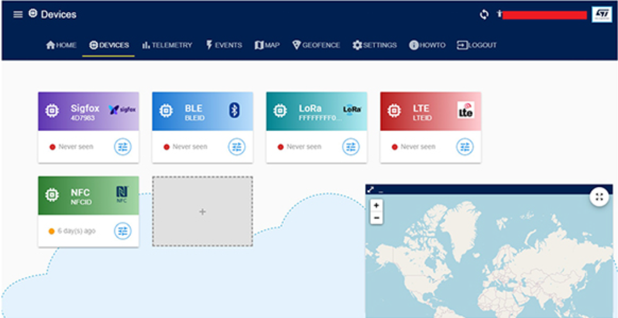This screenshot has height=318, width=618.
Task: Minimize the map panel
Action: 380,190
